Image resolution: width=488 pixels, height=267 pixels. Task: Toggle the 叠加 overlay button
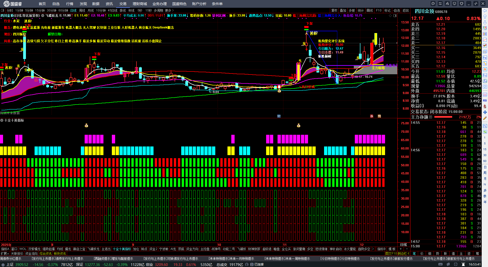tap(343, 10)
